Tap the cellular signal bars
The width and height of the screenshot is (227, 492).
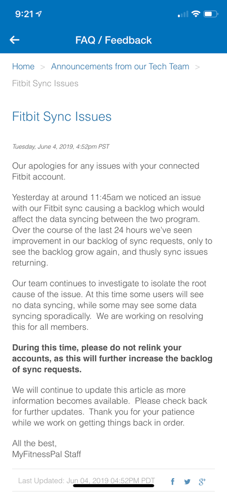coord(183,14)
